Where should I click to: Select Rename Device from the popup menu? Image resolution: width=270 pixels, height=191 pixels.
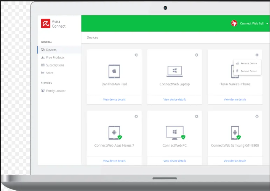coord(247,63)
